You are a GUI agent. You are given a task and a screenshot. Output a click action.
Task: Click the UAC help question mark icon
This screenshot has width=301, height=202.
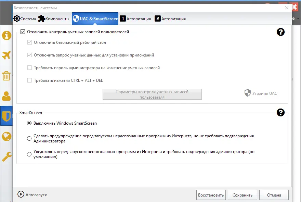point(280,32)
